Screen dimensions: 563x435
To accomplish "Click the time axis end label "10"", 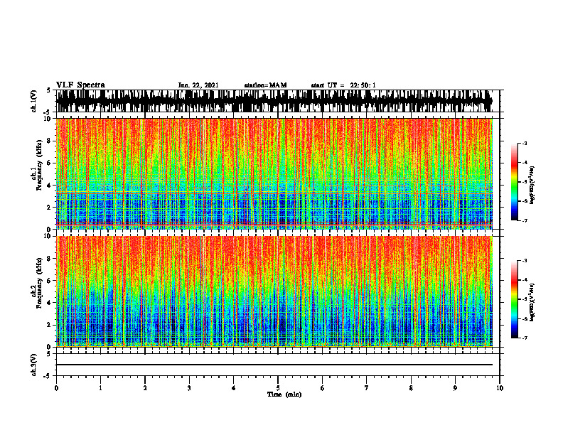I will [x=500, y=388].
